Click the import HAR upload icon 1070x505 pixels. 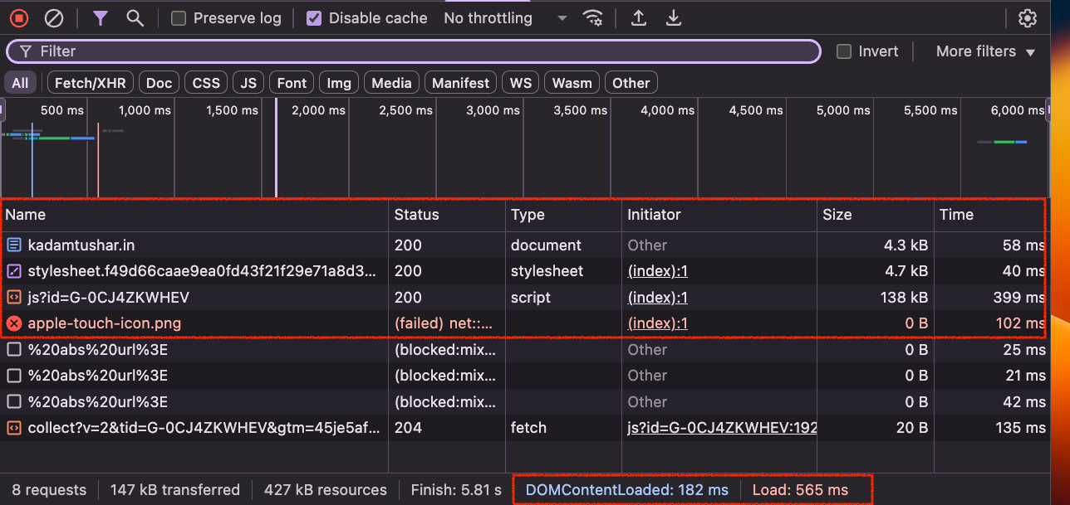(638, 18)
